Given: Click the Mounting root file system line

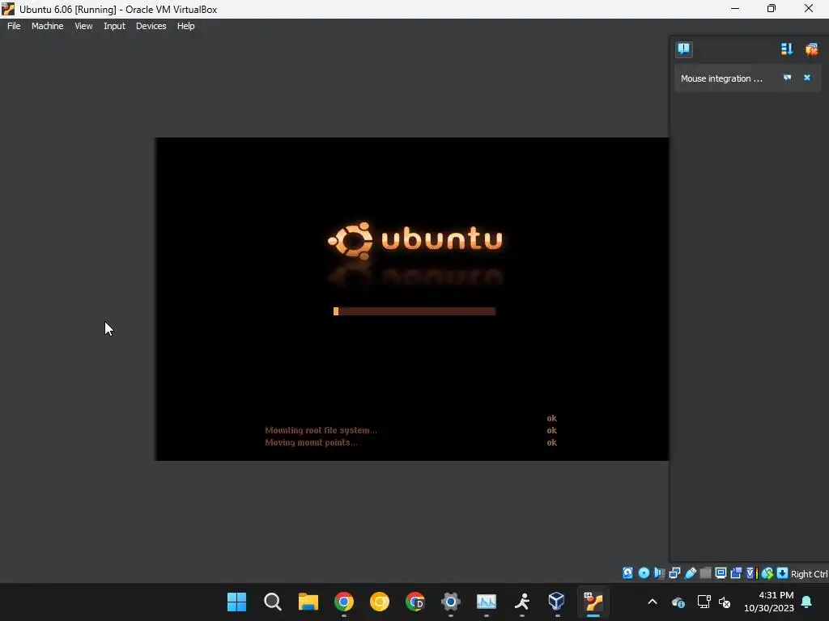Looking at the screenshot, I should 321,430.
